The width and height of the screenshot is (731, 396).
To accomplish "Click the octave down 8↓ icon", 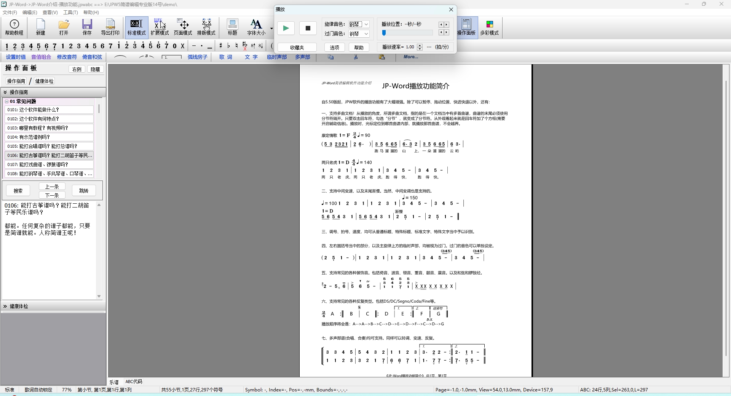I will (261, 46).
